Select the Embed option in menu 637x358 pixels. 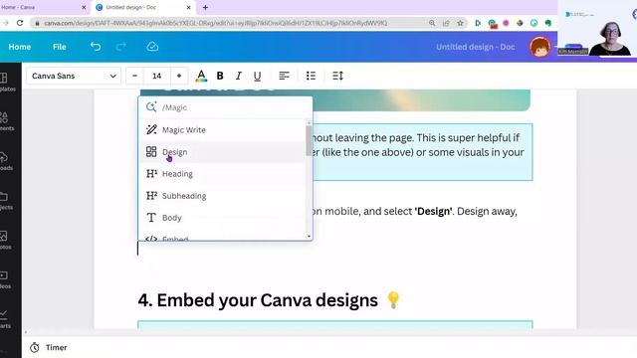tap(223, 237)
